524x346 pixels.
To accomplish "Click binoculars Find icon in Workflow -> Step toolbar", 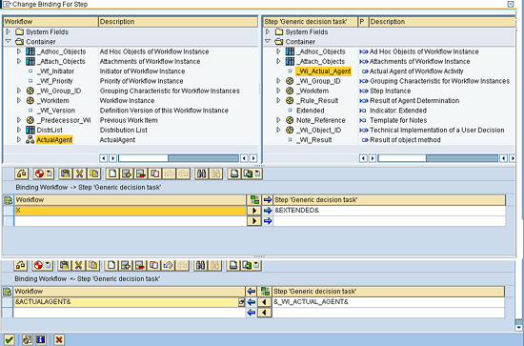I will (x=201, y=173).
